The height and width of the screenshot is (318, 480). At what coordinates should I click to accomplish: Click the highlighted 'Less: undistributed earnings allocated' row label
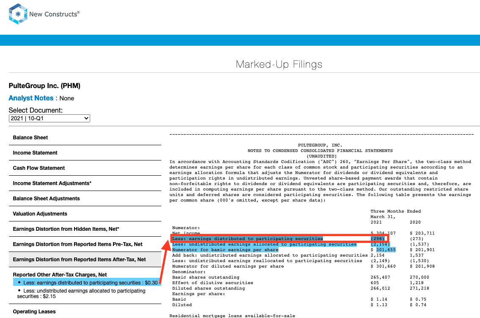click(264, 244)
